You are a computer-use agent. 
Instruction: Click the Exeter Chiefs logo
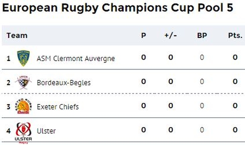24,106
